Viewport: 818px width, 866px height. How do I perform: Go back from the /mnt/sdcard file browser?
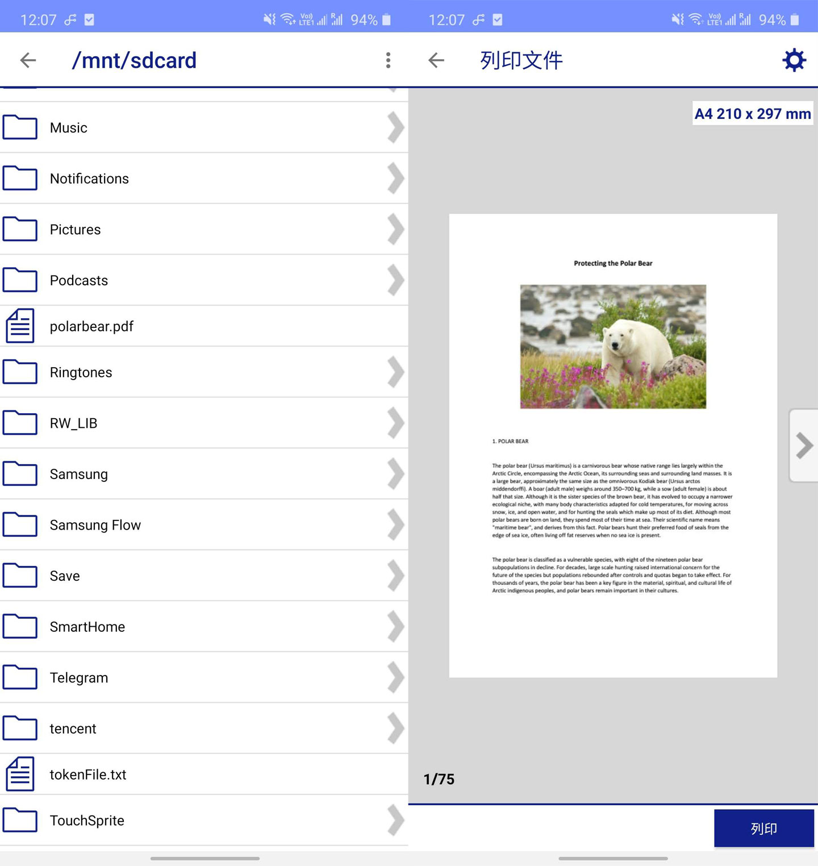tap(28, 60)
